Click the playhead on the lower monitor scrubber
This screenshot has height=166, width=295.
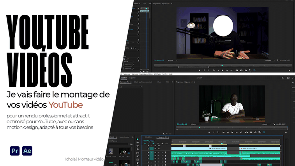point(199,128)
